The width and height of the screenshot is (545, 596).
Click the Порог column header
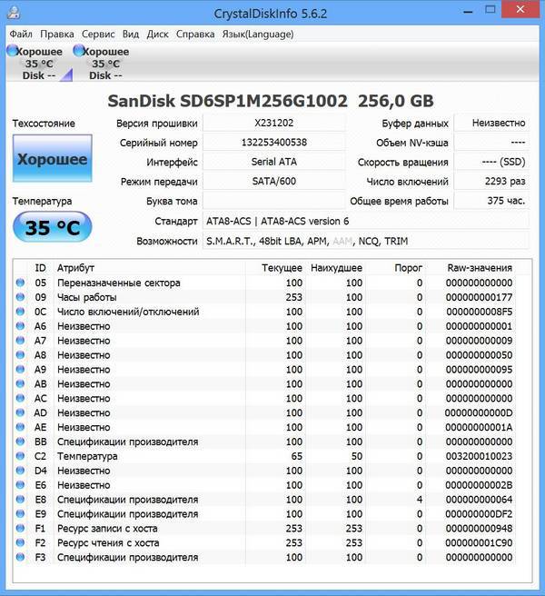coord(408,268)
